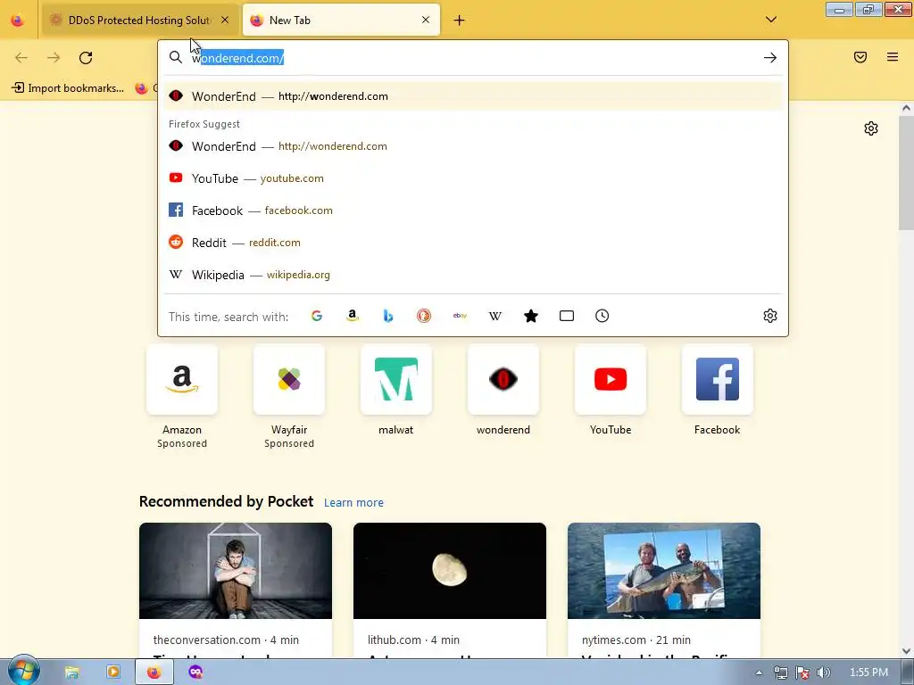
Task: Search this time with DuckDuckGo
Action: [x=424, y=316]
